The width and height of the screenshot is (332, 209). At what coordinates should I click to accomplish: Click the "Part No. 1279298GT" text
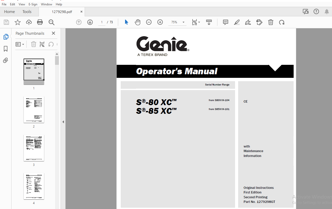[259, 202]
